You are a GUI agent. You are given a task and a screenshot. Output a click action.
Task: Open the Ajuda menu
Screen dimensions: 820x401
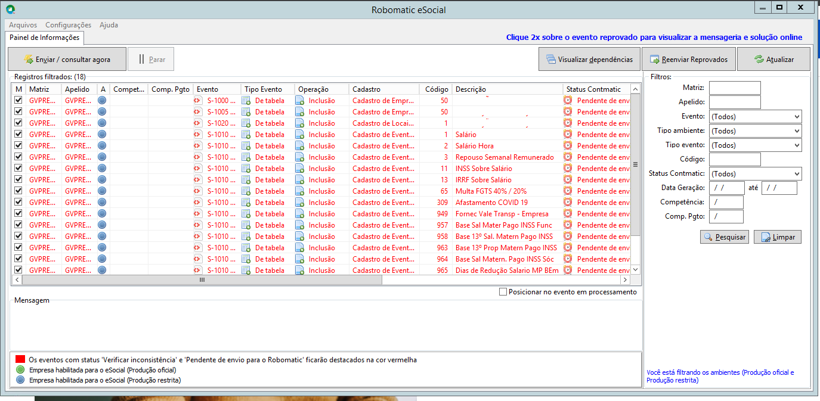coord(109,25)
